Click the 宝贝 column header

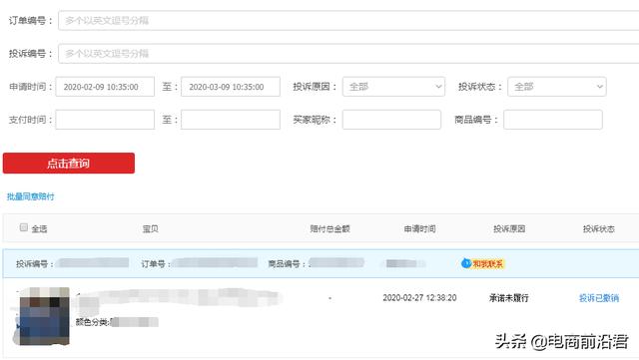click(151, 229)
